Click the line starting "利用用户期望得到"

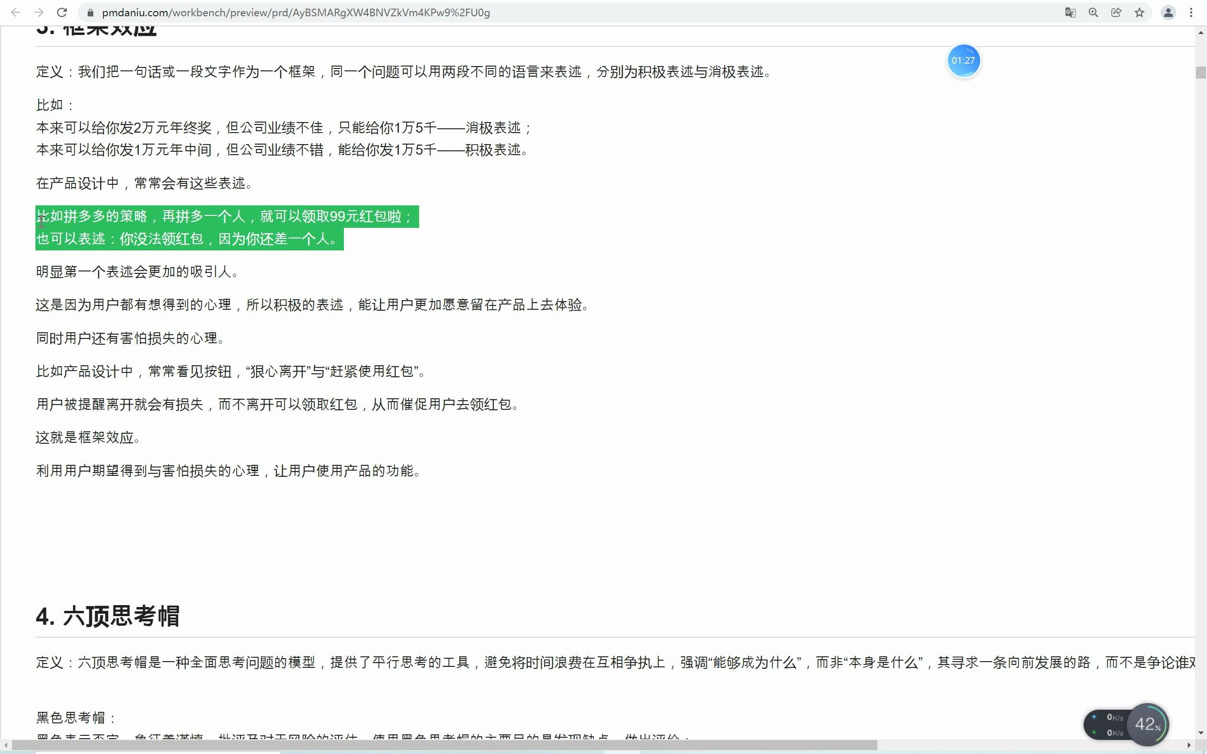pyautogui.click(x=229, y=471)
